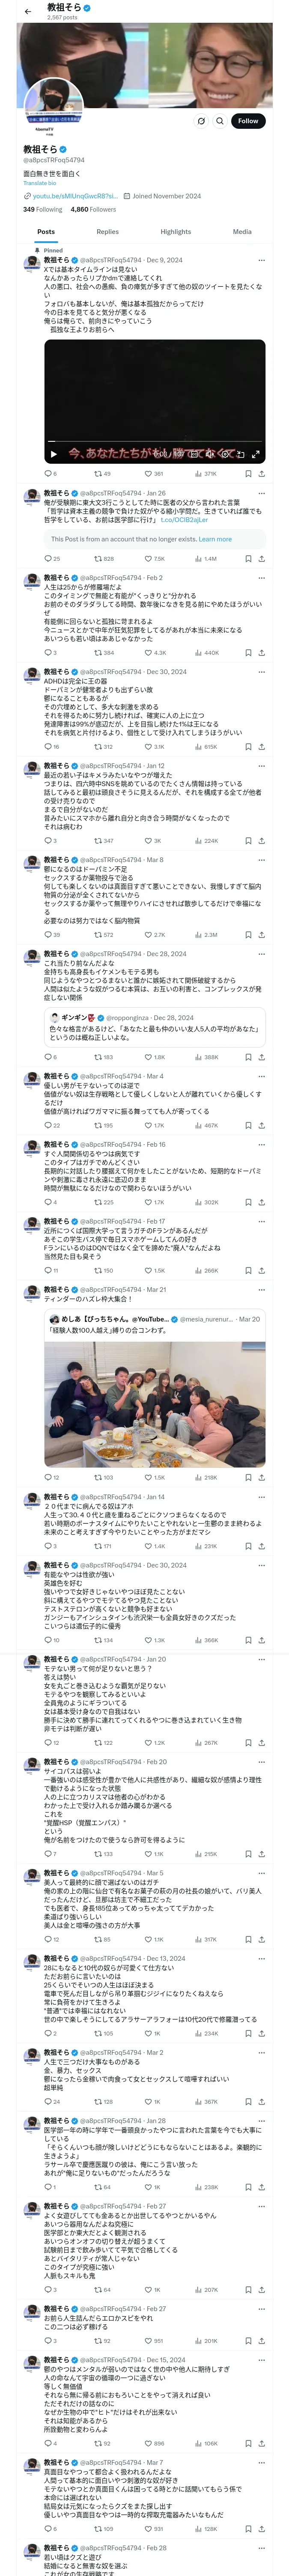Go back with the arrow icon
The height and width of the screenshot is (2576, 289).
point(28,11)
